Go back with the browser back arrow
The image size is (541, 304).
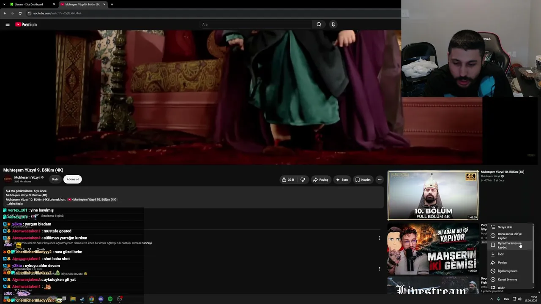(5, 13)
